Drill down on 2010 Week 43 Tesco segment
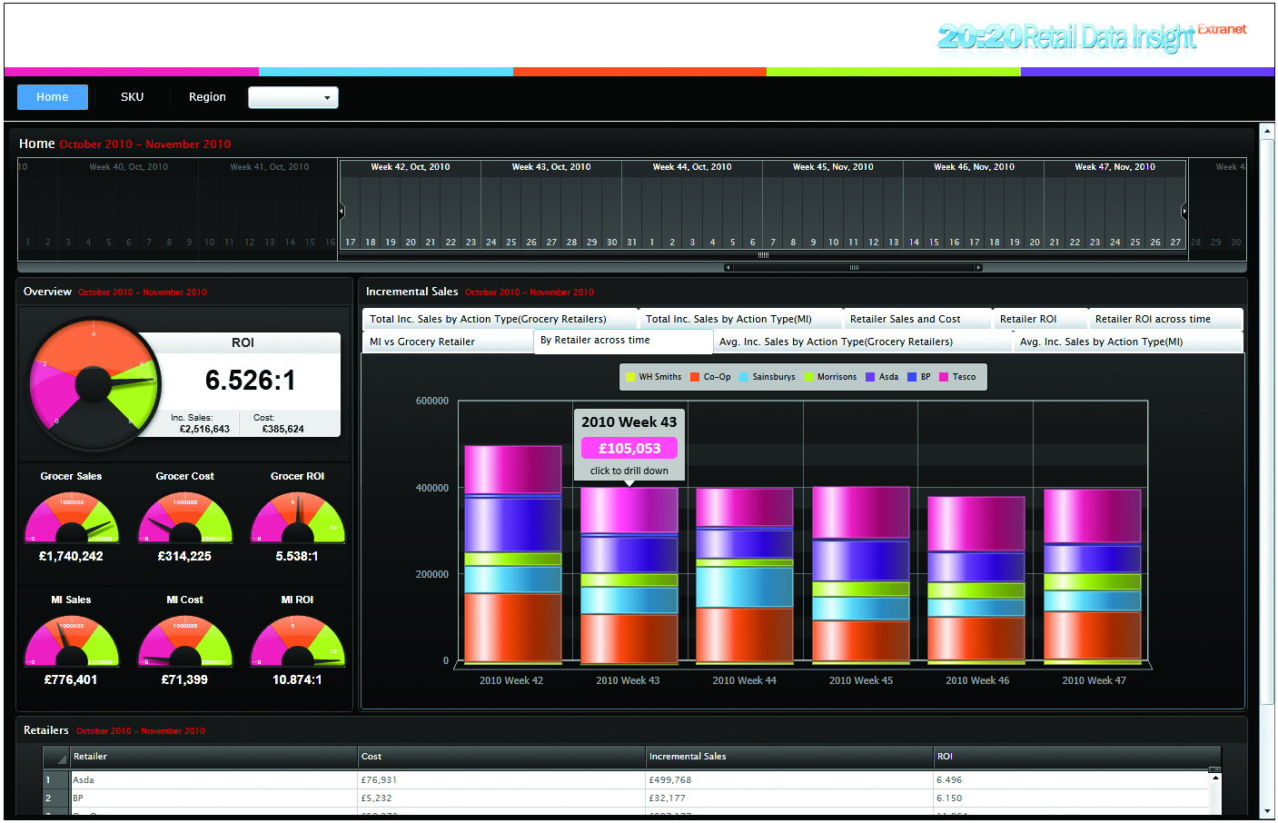 (629, 511)
